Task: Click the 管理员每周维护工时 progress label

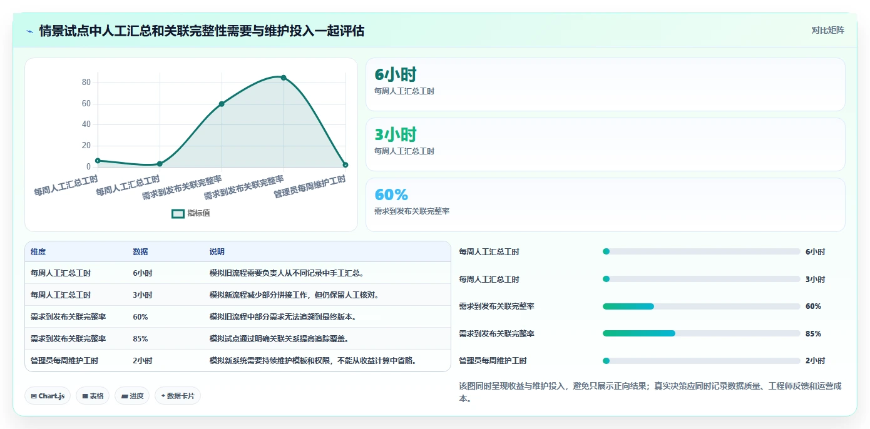Action: [x=493, y=361]
